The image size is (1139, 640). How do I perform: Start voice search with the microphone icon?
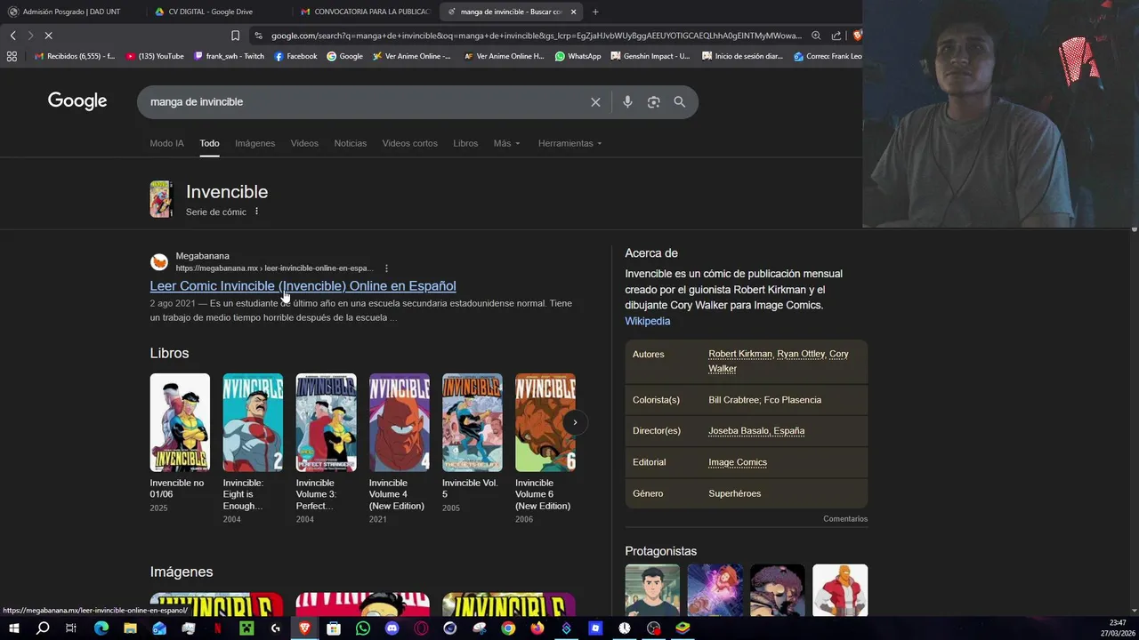tap(627, 102)
